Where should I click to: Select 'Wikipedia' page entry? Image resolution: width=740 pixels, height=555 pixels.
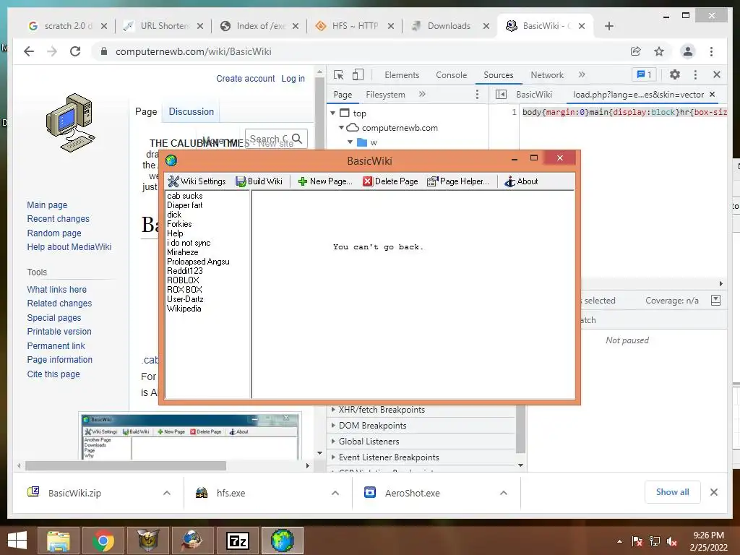pos(184,309)
